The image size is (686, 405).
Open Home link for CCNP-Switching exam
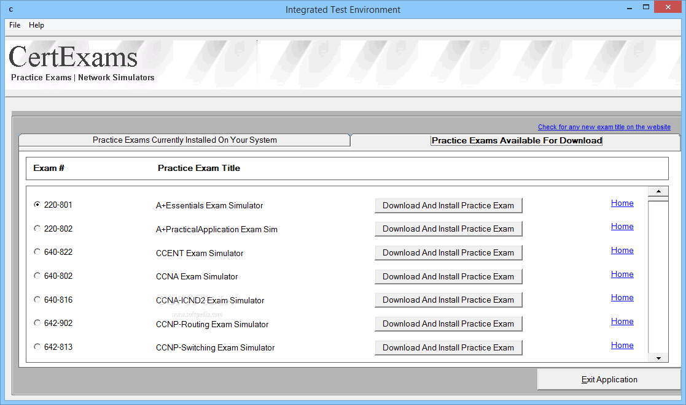tap(622, 346)
